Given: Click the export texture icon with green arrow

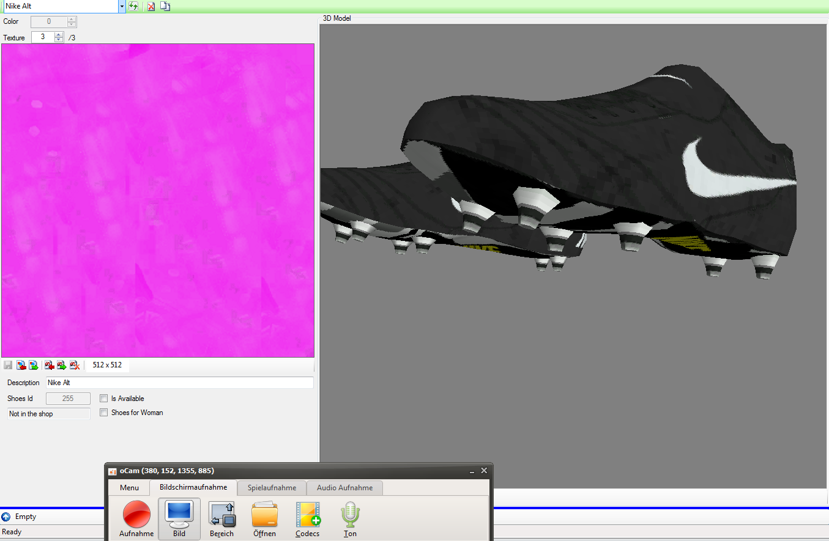Looking at the screenshot, I should [x=33, y=365].
